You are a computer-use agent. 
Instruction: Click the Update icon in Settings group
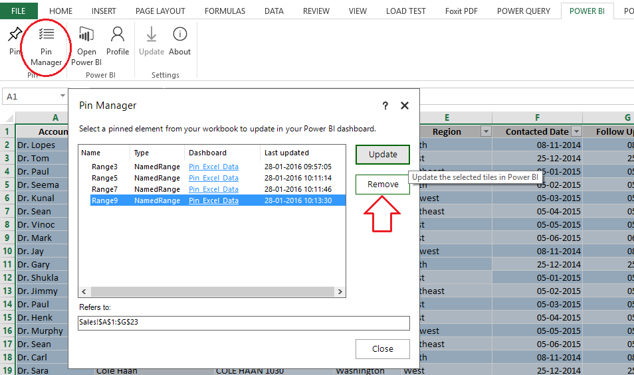(x=152, y=40)
